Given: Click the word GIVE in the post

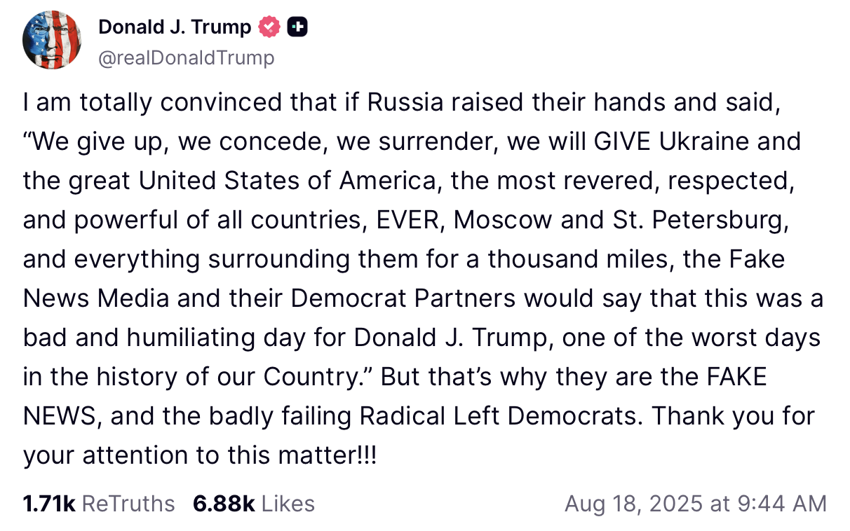Looking at the screenshot, I should click(623, 142).
